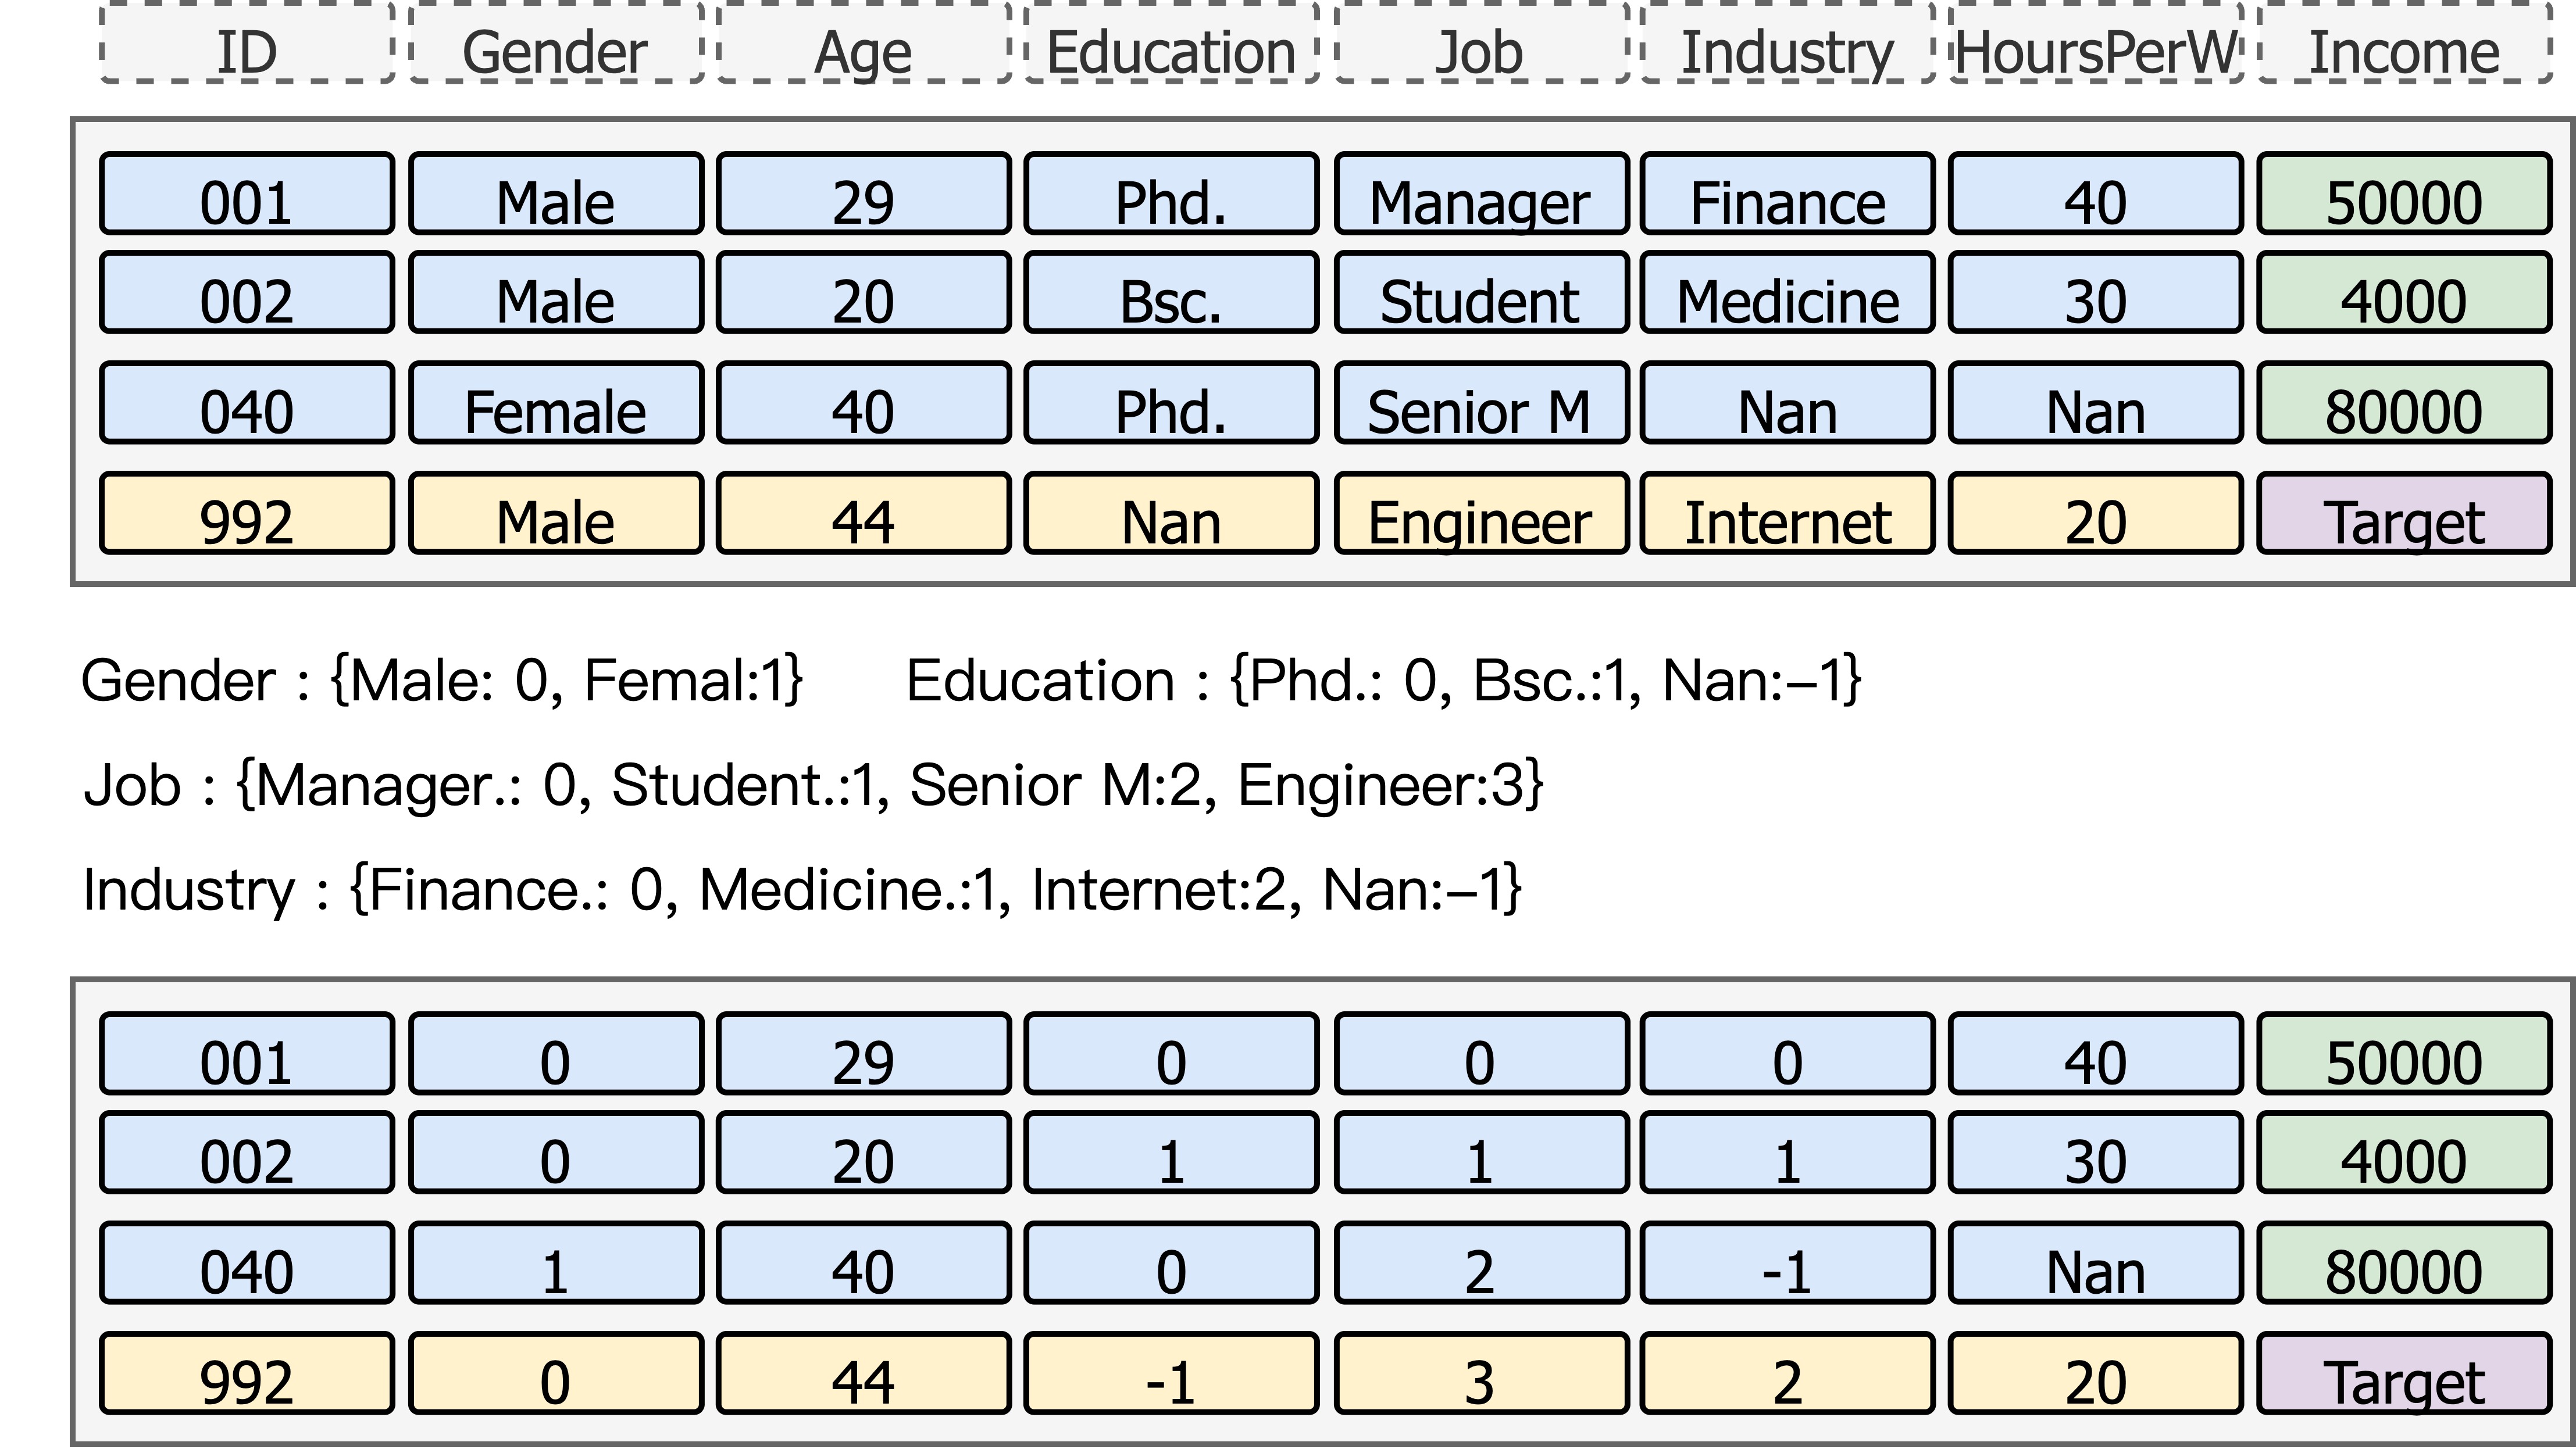Image resolution: width=2576 pixels, height=1453 pixels.
Task: Click the Engineer cell in yellow row
Action: (1480, 513)
